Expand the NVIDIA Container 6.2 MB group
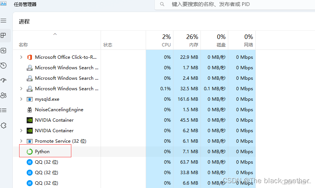The width and height of the screenshot is (315, 188). 21,130
